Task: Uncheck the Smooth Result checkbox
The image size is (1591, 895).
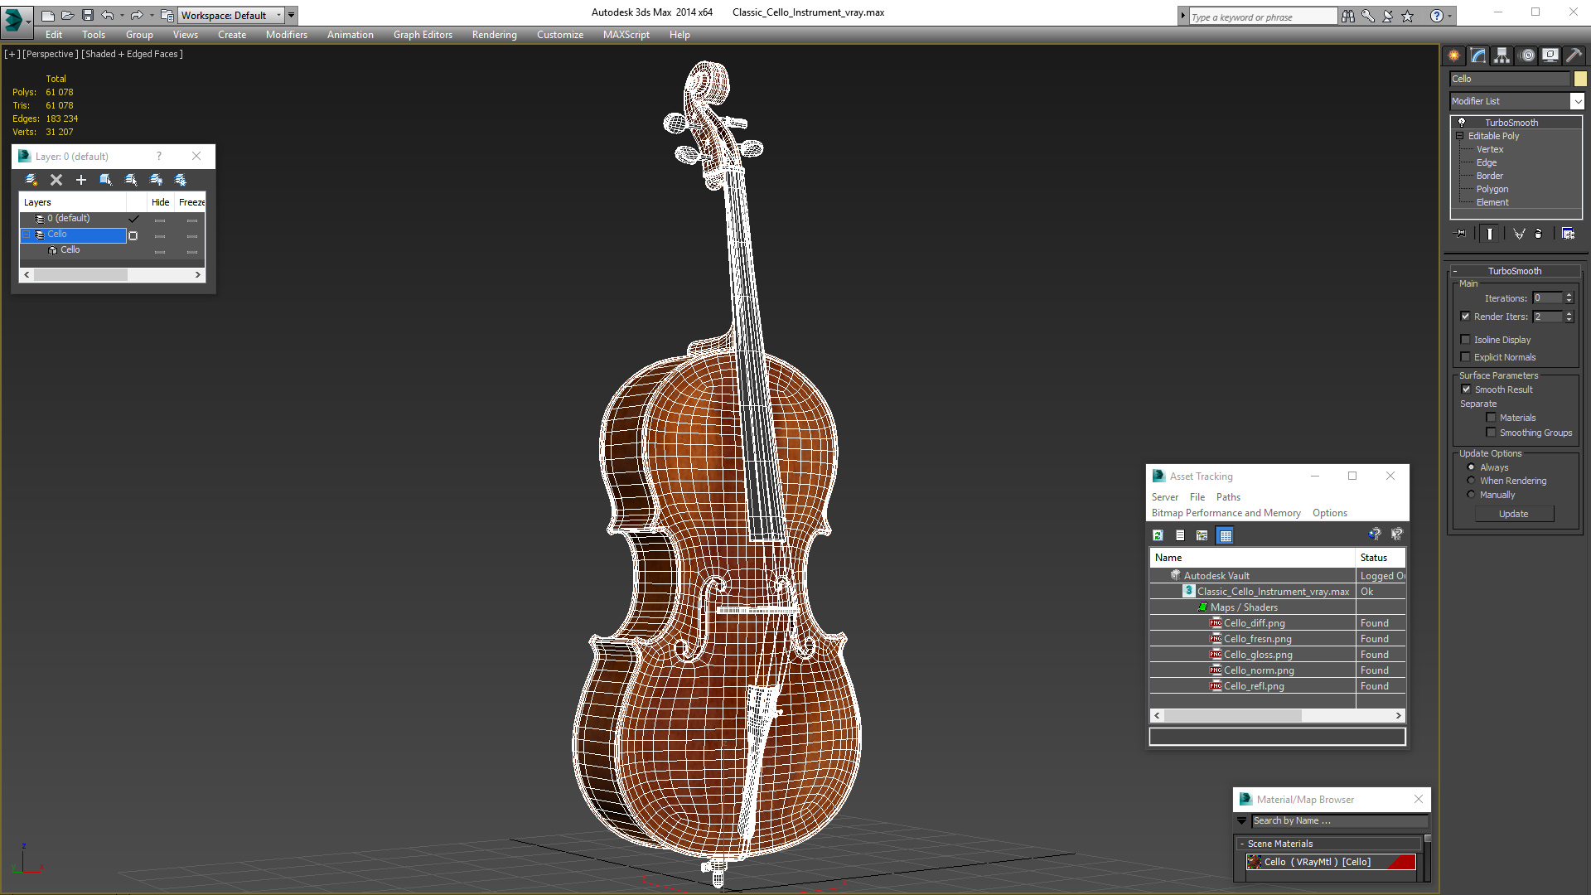Action: point(1466,389)
